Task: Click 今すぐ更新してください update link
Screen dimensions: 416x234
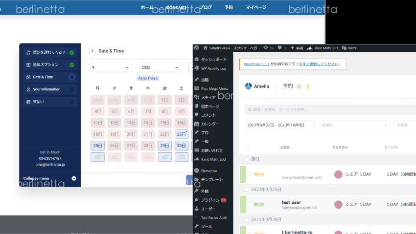Action: coord(319,64)
